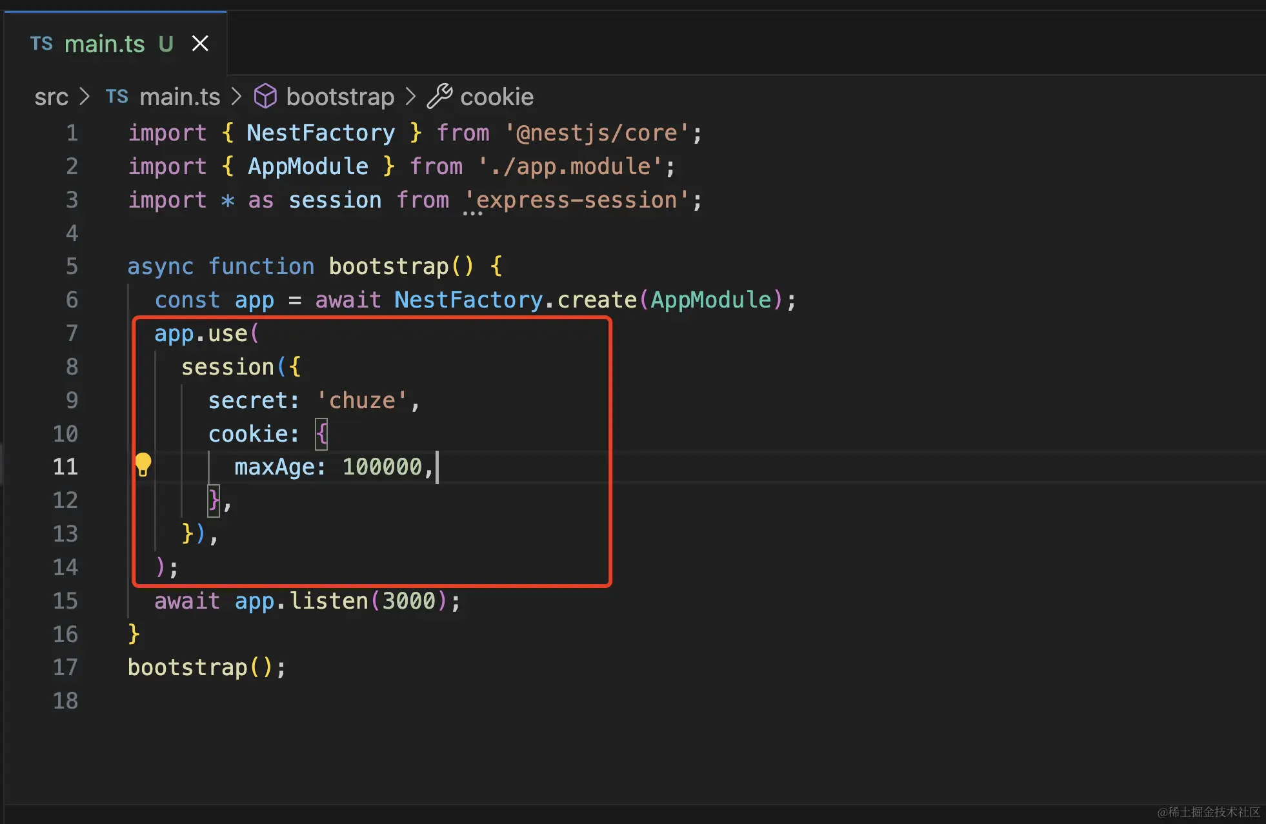
Task: Click the '@nestjs/core' module path
Action: tap(597, 133)
